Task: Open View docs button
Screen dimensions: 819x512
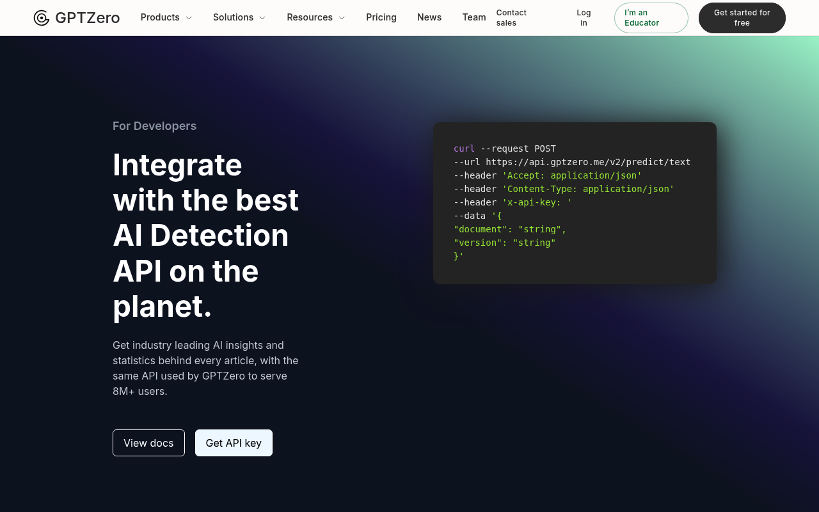Action: coord(148,443)
